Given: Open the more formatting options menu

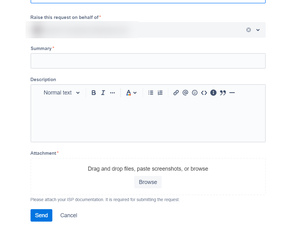Looking at the screenshot, I should tap(112, 92).
